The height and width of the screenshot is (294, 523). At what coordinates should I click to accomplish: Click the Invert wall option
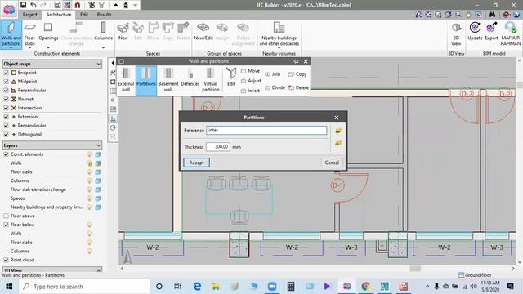point(250,91)
